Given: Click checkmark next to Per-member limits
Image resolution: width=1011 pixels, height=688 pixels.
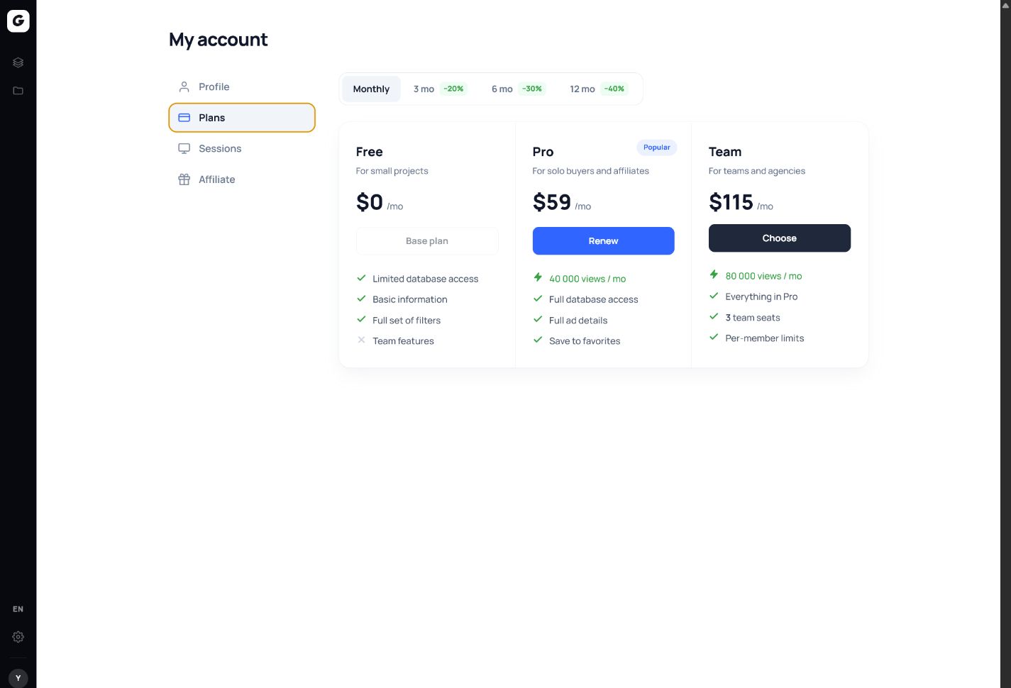Looking at the screenshot, I should [714, 337].
